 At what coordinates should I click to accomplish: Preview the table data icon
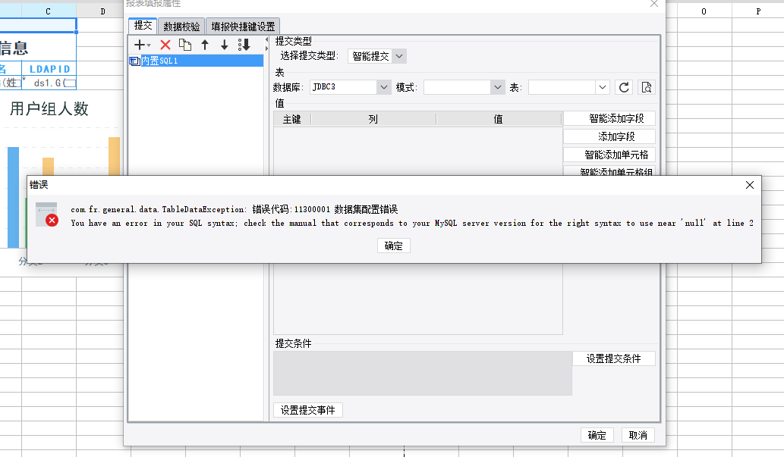(647, 87)
